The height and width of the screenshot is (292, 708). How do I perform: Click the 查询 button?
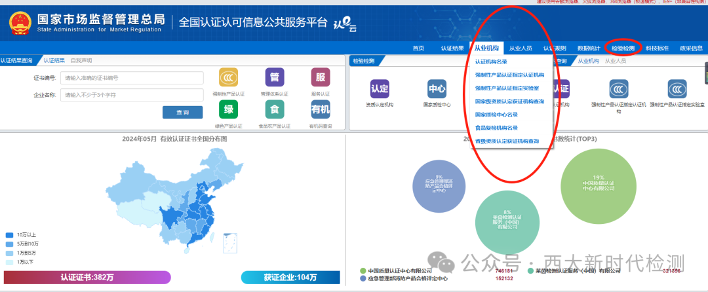point(182,112)
